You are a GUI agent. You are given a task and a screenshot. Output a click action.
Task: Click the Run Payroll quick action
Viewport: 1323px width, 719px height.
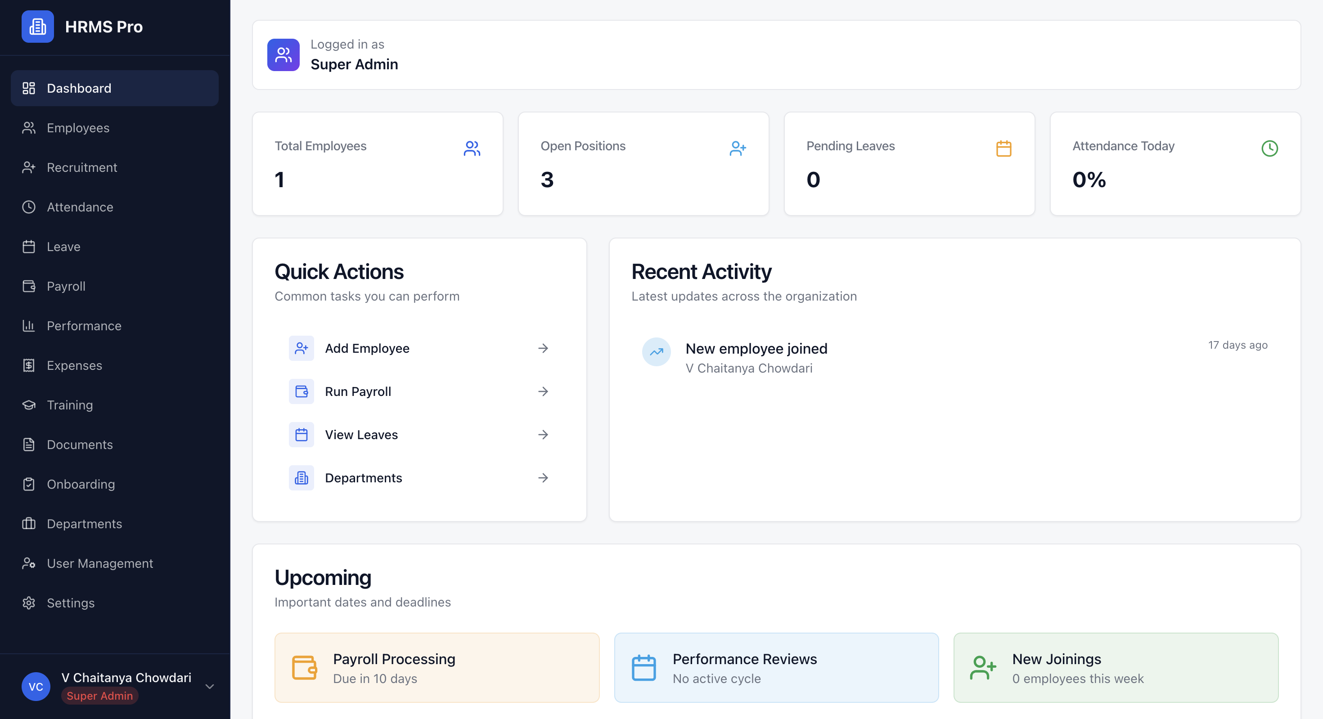419,391
